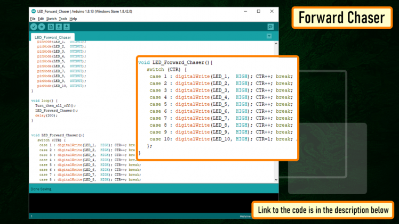Open the Help menu
Image resolution: width=399 pixels, height=224 pixels.
pos(73,19)
